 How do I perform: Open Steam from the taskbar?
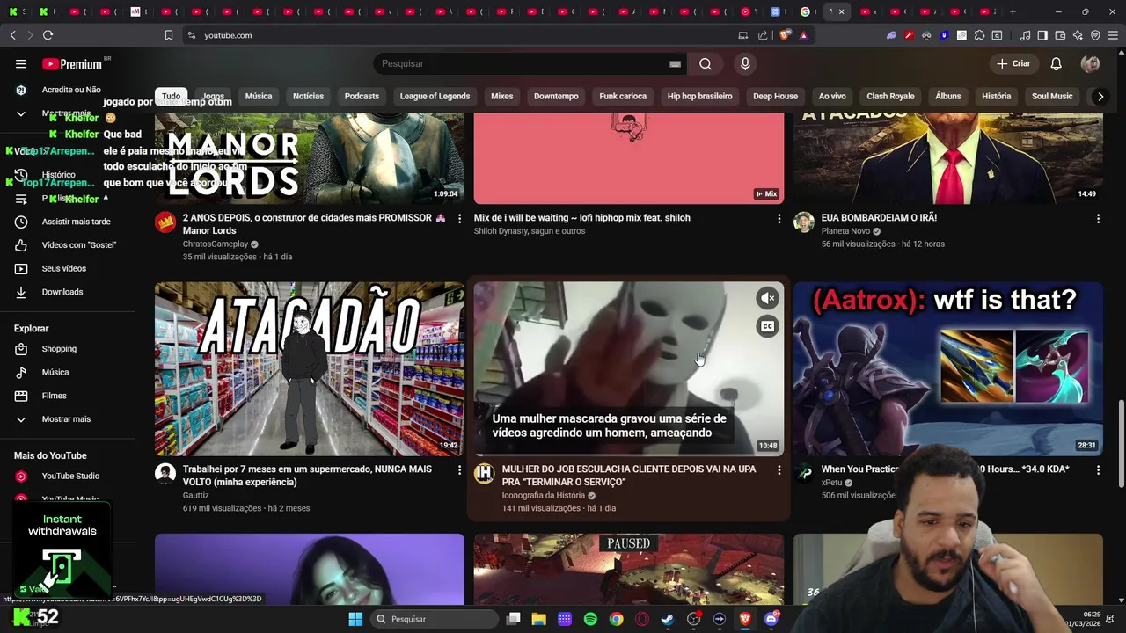coord(668,619)
